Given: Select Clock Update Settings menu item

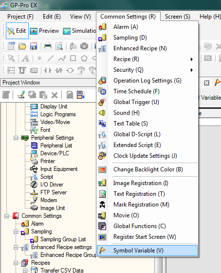Looking at the screenshot, I should pyautogui.click(x=147, y=156).
